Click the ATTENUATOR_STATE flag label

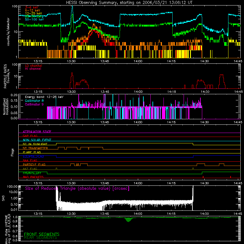click(x=37, y=132)
